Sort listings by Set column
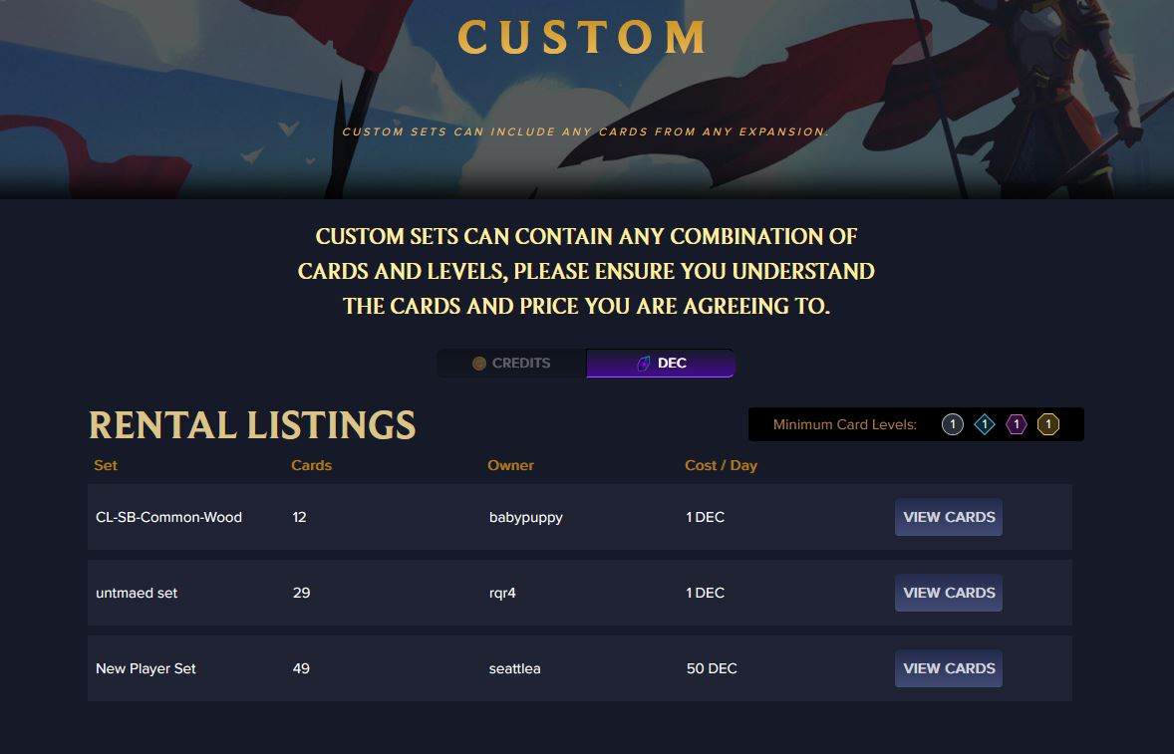 [x=106, y=465]
